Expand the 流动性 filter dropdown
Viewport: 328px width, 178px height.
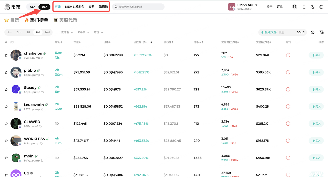67,32
